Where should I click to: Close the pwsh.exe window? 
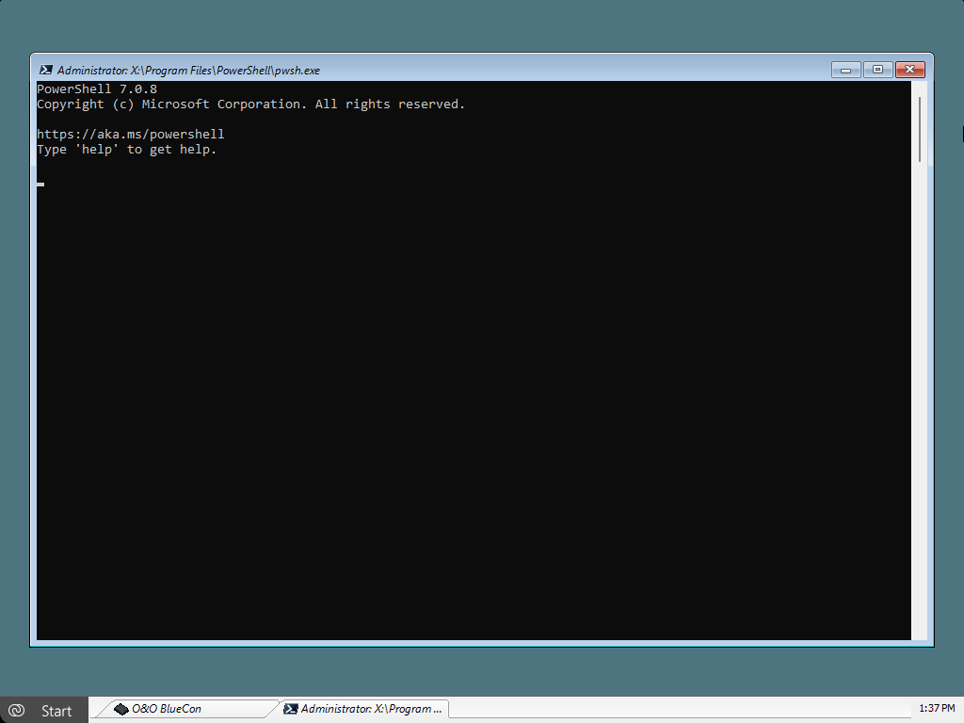pos(909,70)
